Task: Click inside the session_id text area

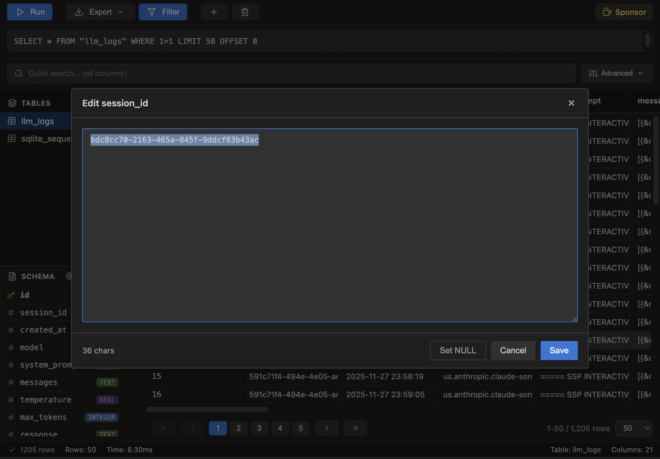Action: 330,226
